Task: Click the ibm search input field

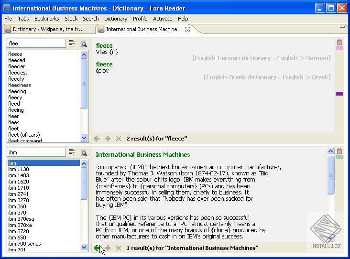Action: 36,152
